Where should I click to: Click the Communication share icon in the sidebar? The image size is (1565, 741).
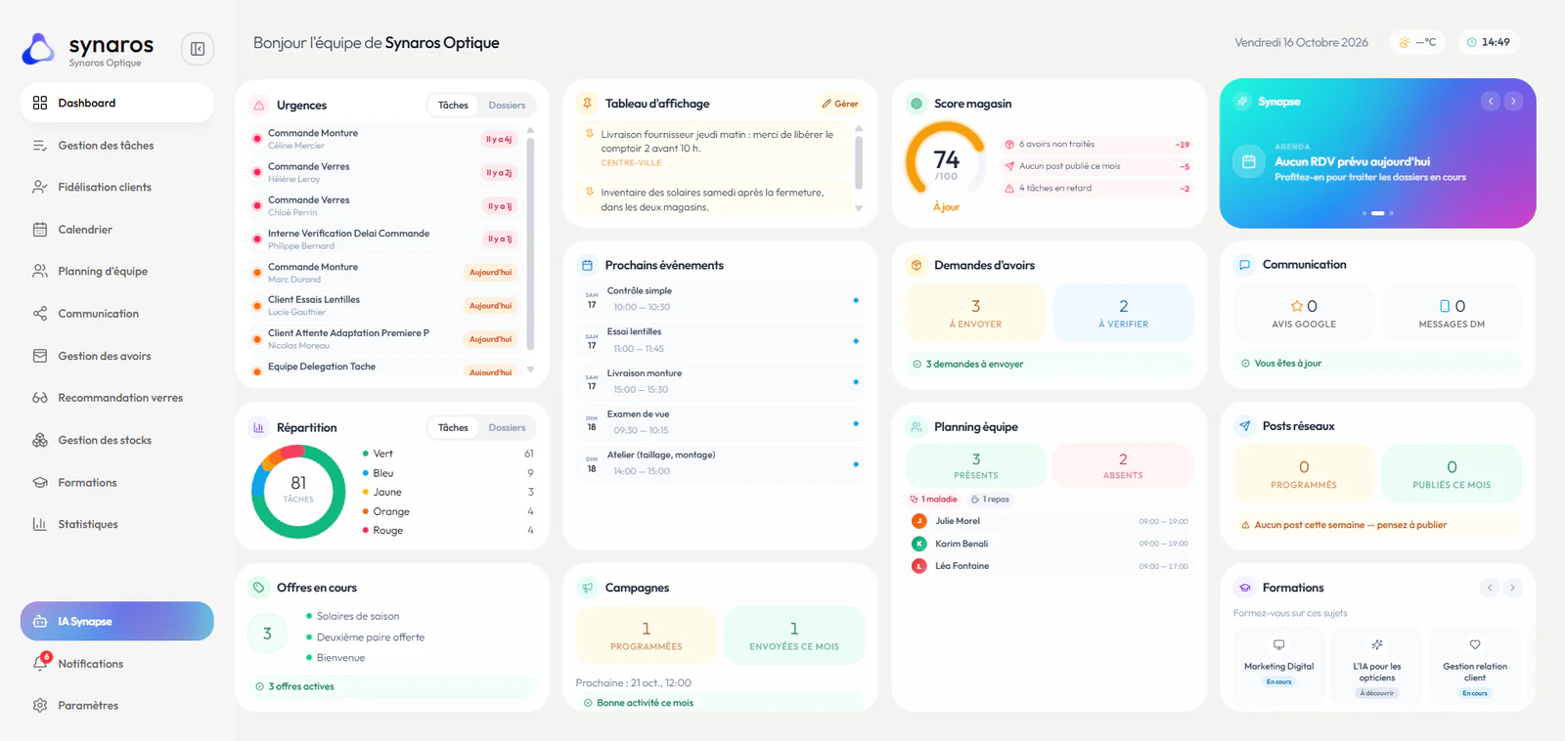tap(40, 314)
